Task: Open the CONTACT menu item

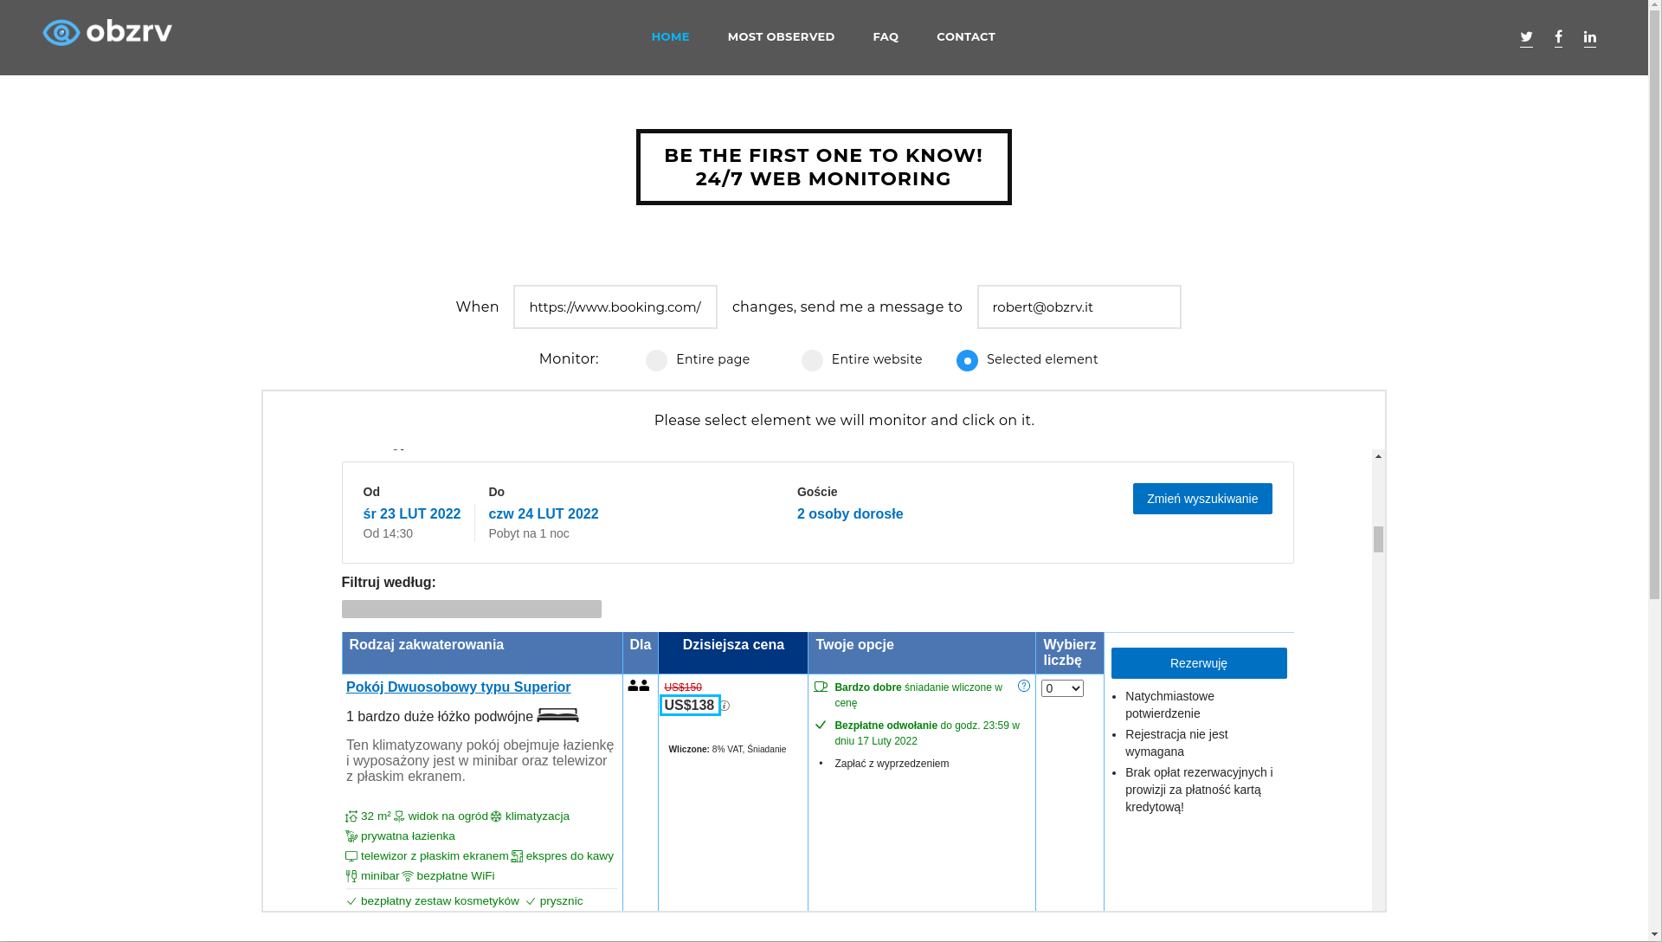Action: pyautogui.click(x=966, y=36)
